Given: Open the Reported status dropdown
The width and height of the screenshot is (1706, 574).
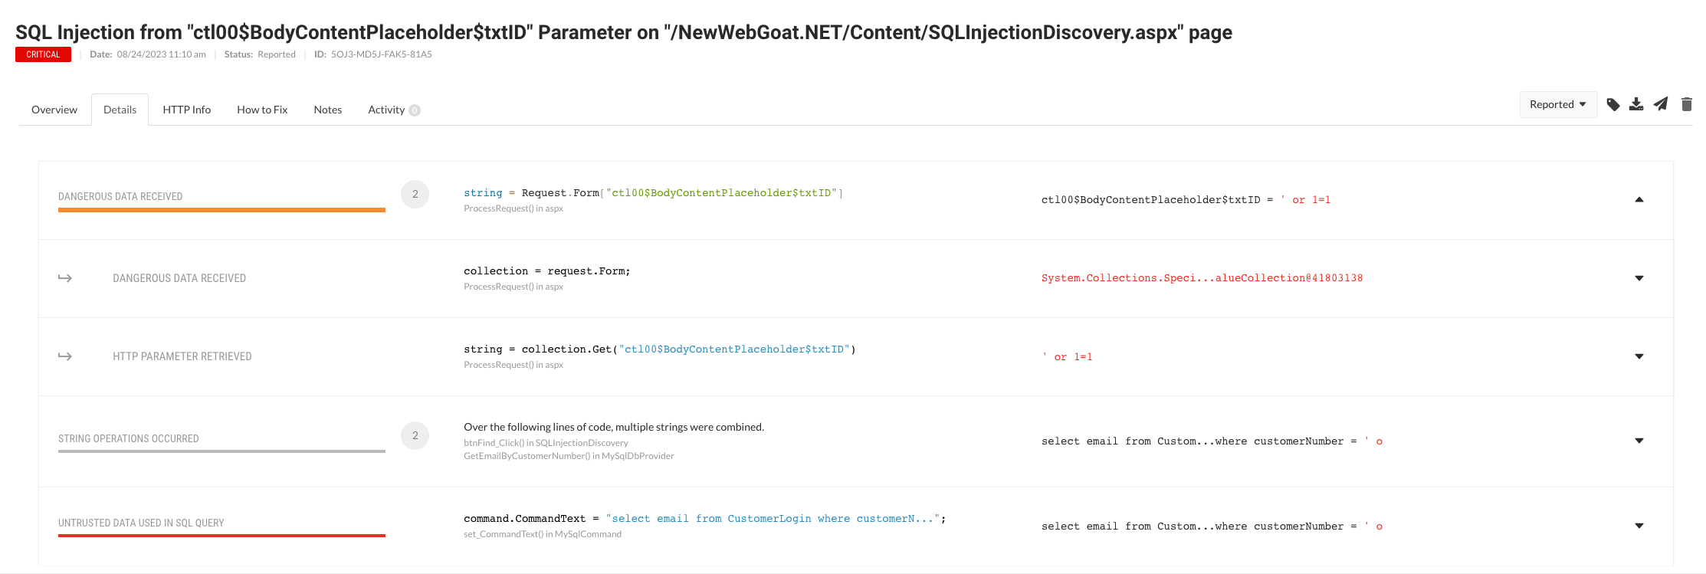Looking at the screenshot, I should 1558,104.
